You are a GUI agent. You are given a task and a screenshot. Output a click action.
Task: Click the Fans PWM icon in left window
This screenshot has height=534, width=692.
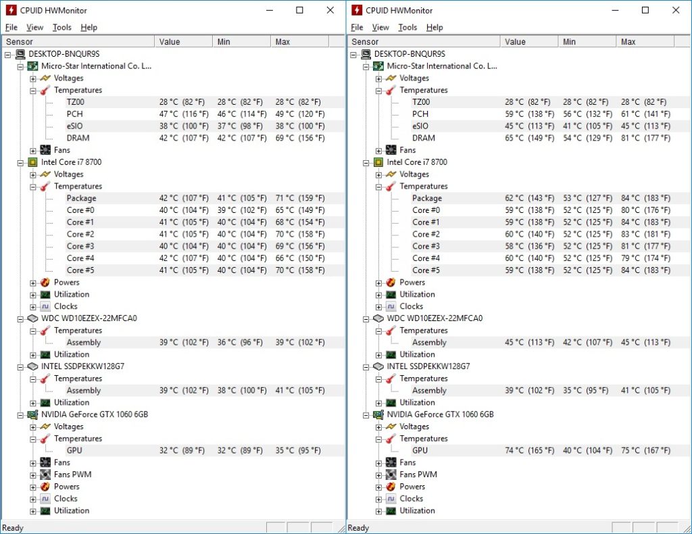pyautogui.click(x=45, y=475)
